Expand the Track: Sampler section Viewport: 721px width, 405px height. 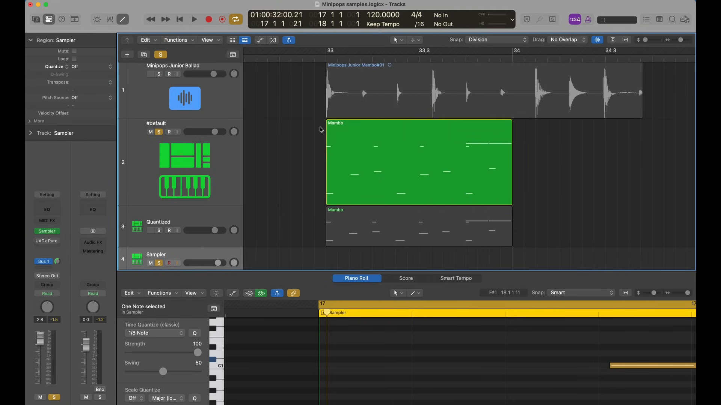click(30, 133)
